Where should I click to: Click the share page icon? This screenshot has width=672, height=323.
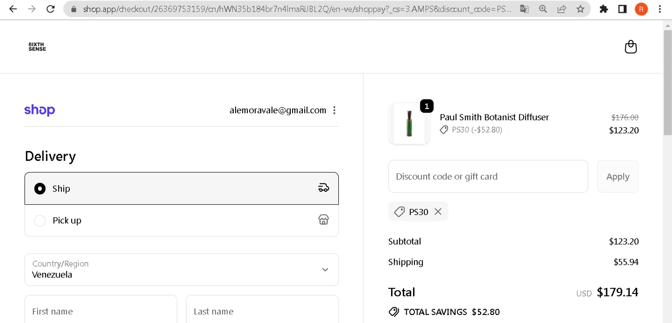click(562, 9)
